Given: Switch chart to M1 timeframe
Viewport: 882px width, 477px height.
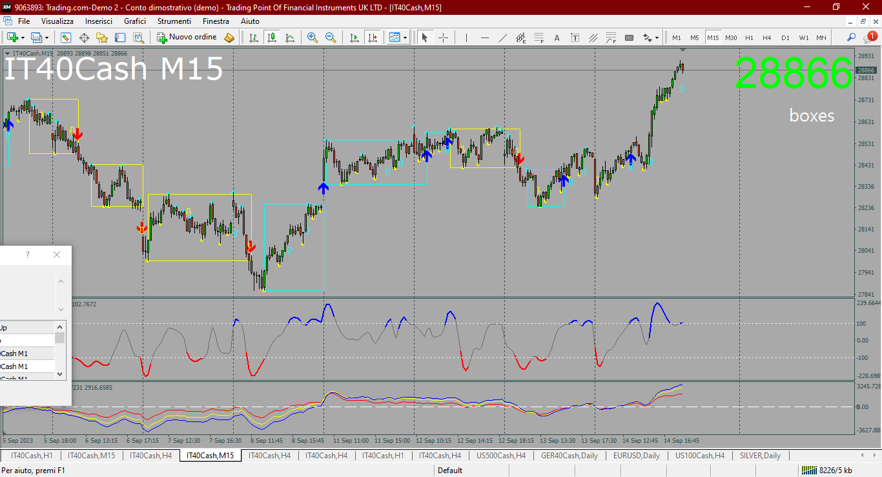Looking at the screenshot, I should pyautogui.click(x=677, y=37).
